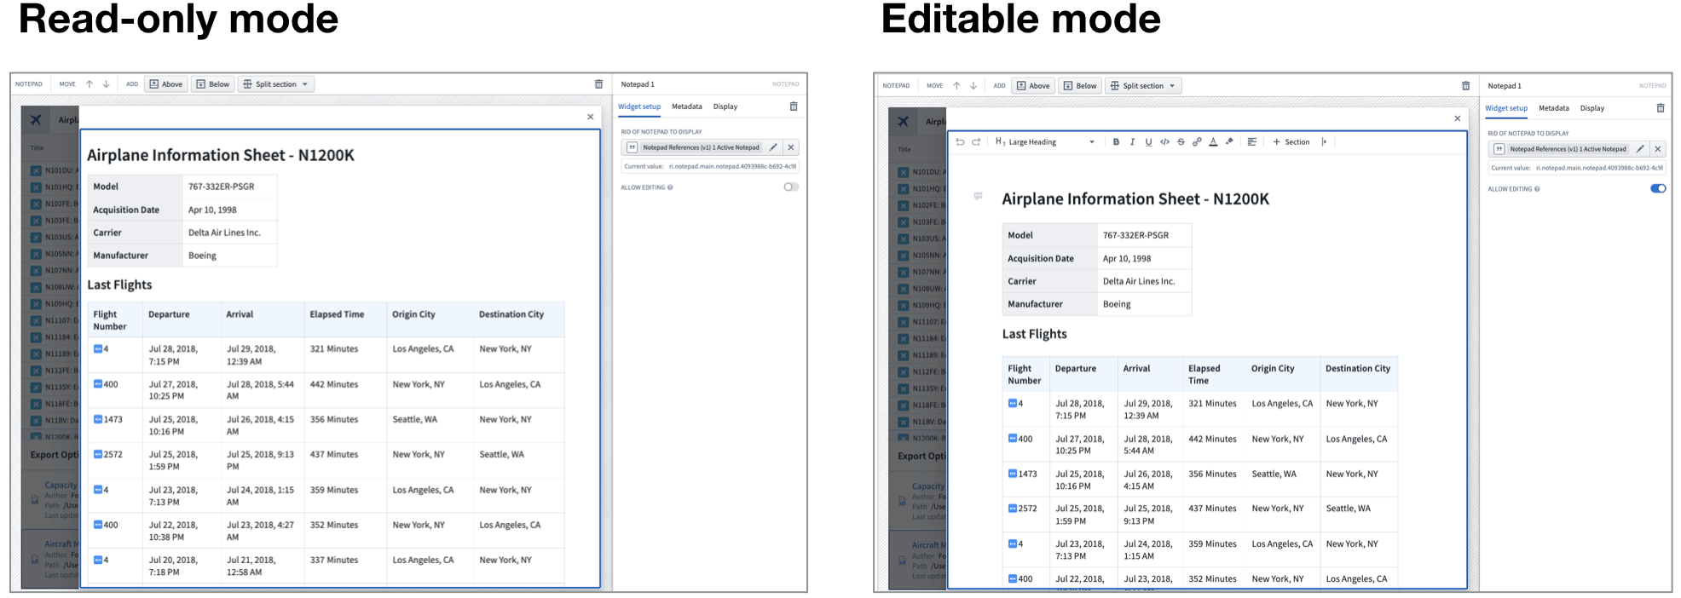Open Split section dropdown in Editable mode

[1143, 86]
